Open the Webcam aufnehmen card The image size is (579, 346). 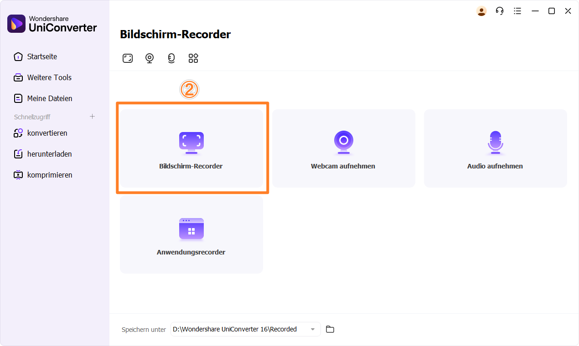coord(344,148)
